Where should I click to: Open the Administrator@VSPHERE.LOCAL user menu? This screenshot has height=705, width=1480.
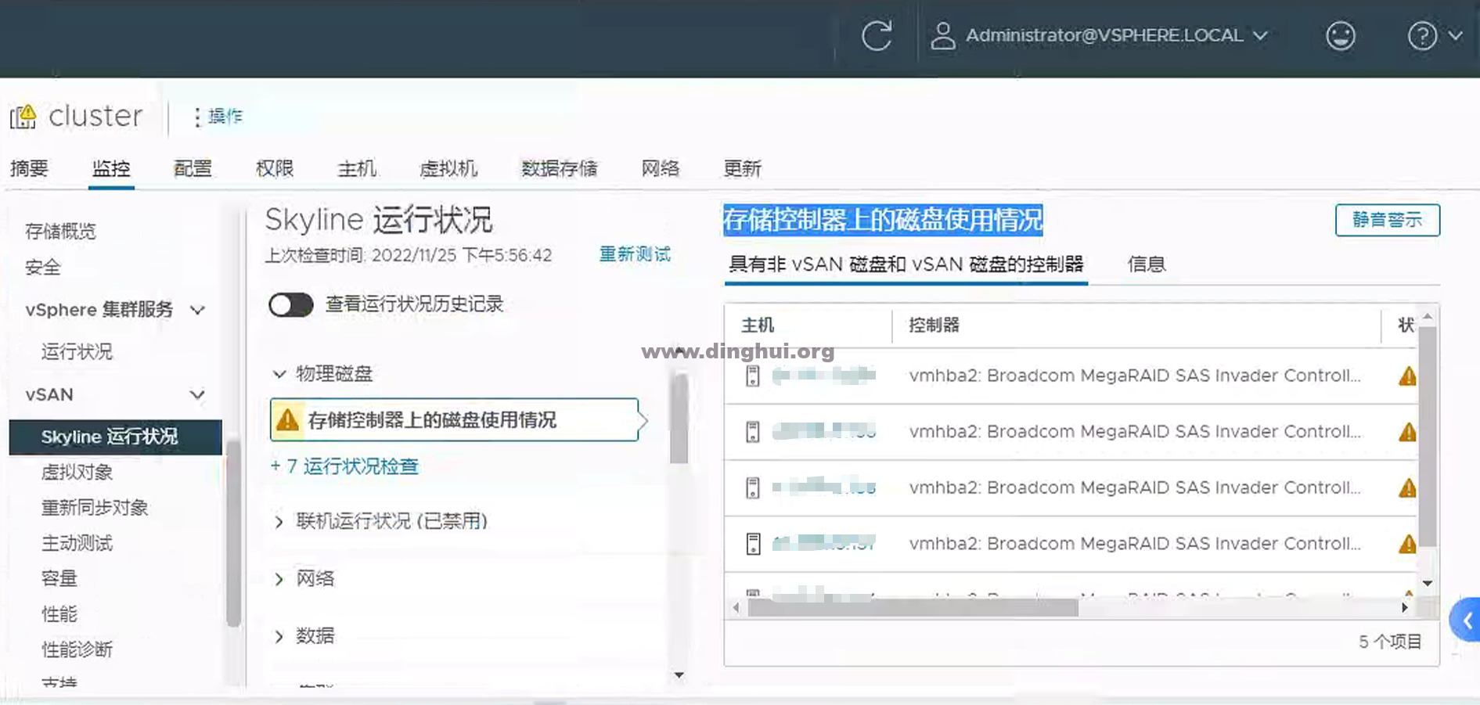[x=1099, y=36]
